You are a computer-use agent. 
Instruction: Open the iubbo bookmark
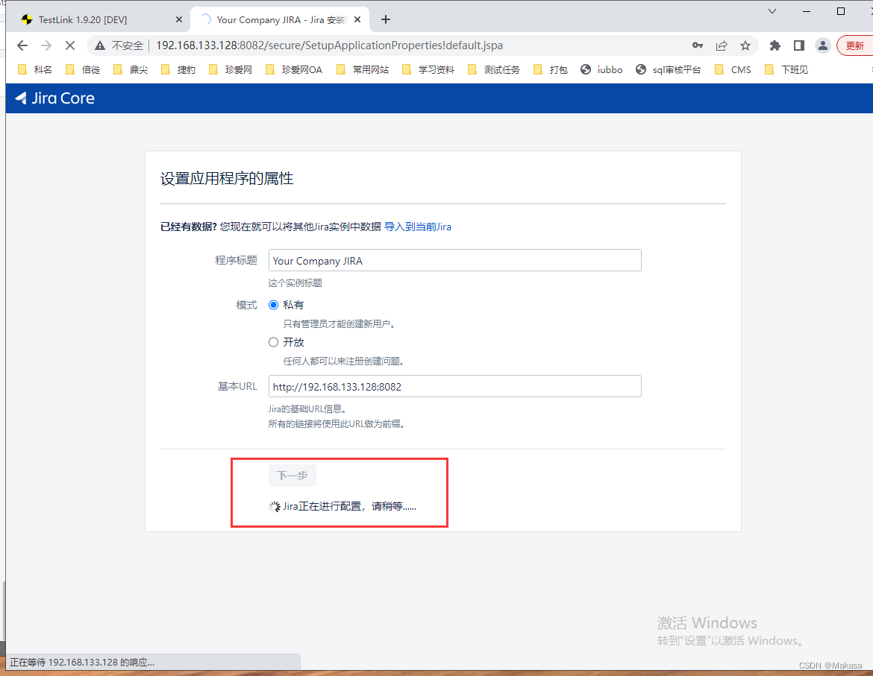(x=601, y=69)
